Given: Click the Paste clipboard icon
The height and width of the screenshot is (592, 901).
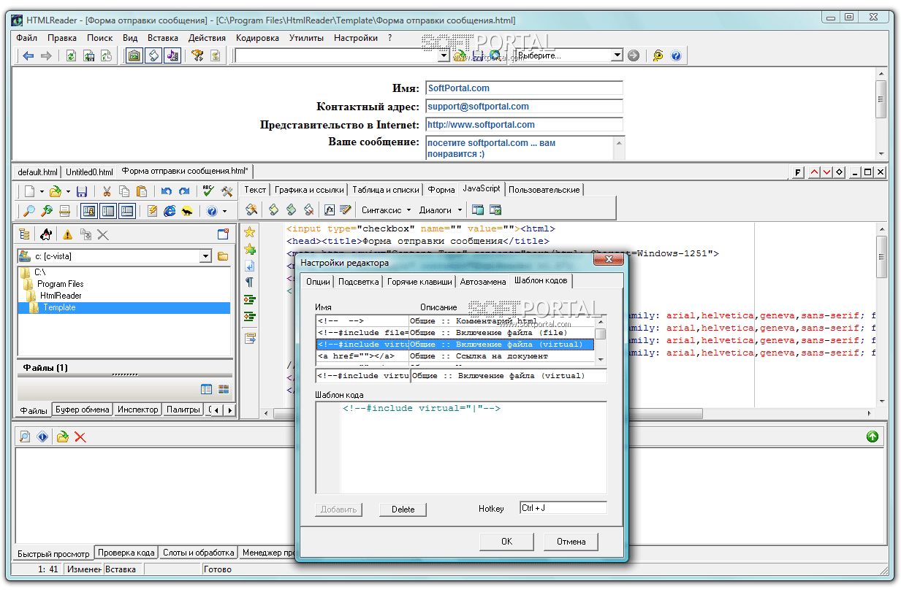Looking at the screenshot, I should coord(142,191).
